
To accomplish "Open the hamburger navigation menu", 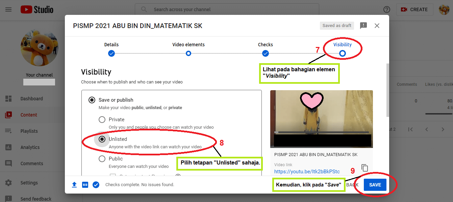I will click(8, 10).
